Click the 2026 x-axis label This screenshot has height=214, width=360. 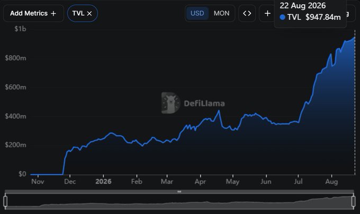(x=103, y=182)
